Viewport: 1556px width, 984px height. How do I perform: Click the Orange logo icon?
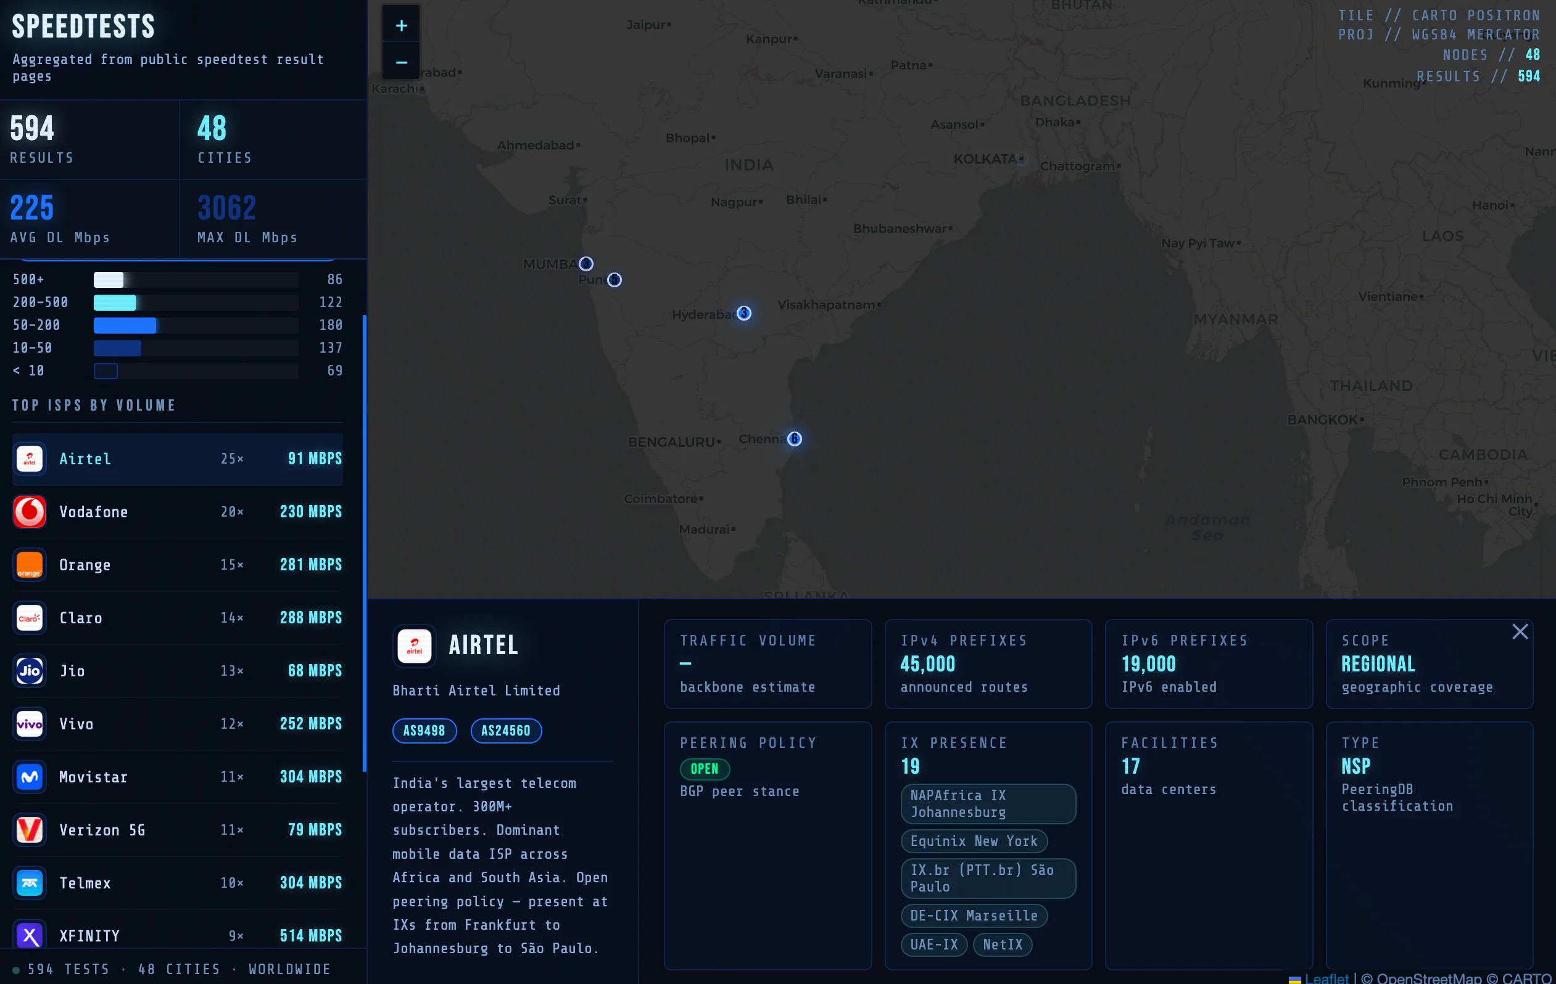30,564
